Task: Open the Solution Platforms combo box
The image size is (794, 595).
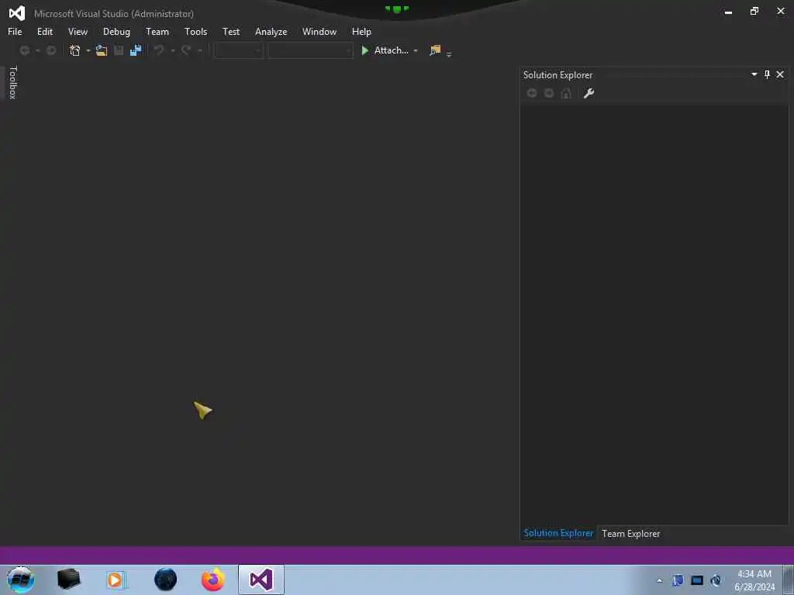Action: [x=310, y=50]
